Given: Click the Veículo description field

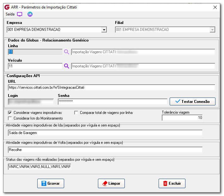Looking at the screenshot, I should [x=143, y=66].
